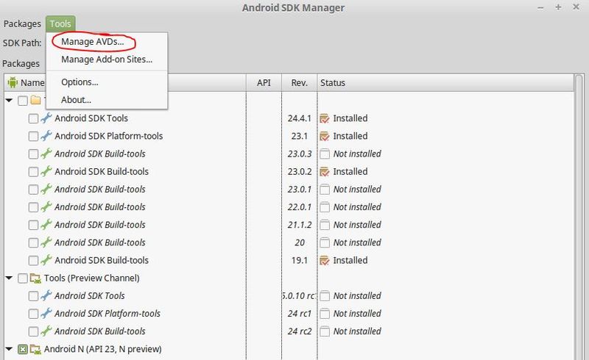Viewport: 589px width, 360px height.
Task: Select Tools (Preview Channel) row label
Action: (91, 278)
